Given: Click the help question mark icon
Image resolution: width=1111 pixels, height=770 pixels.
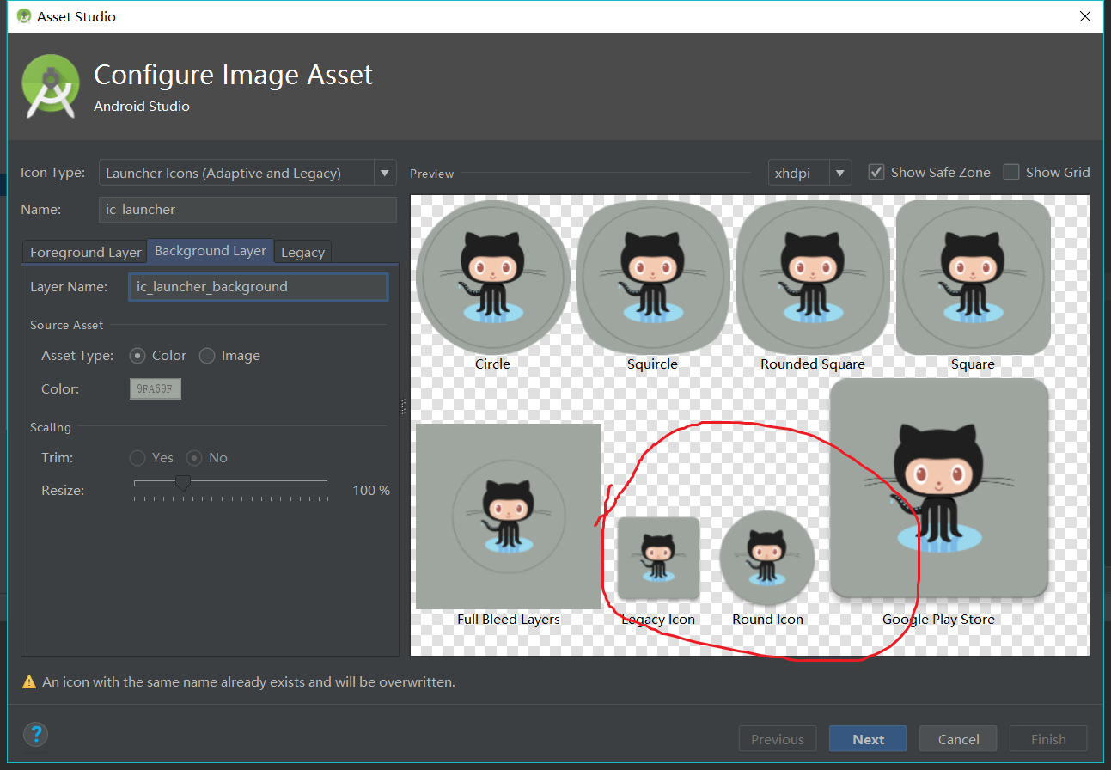Looking at the screenshot, I should click(35, 735).
